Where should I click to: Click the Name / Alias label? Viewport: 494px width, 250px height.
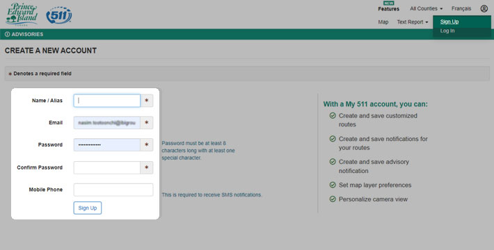point(47,101)
